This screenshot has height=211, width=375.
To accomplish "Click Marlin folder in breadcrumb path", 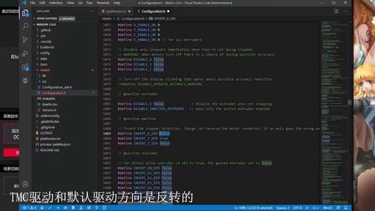I will [x=107, y=18].
